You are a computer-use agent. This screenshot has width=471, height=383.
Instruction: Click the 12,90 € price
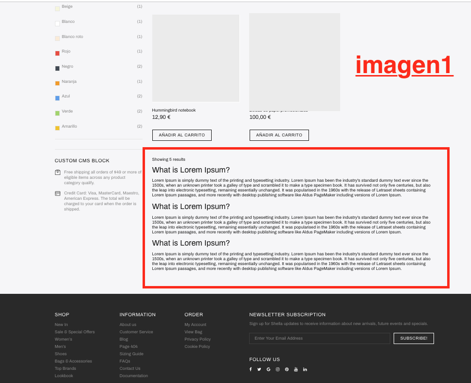pyautogui.click(x=161, y=117)
